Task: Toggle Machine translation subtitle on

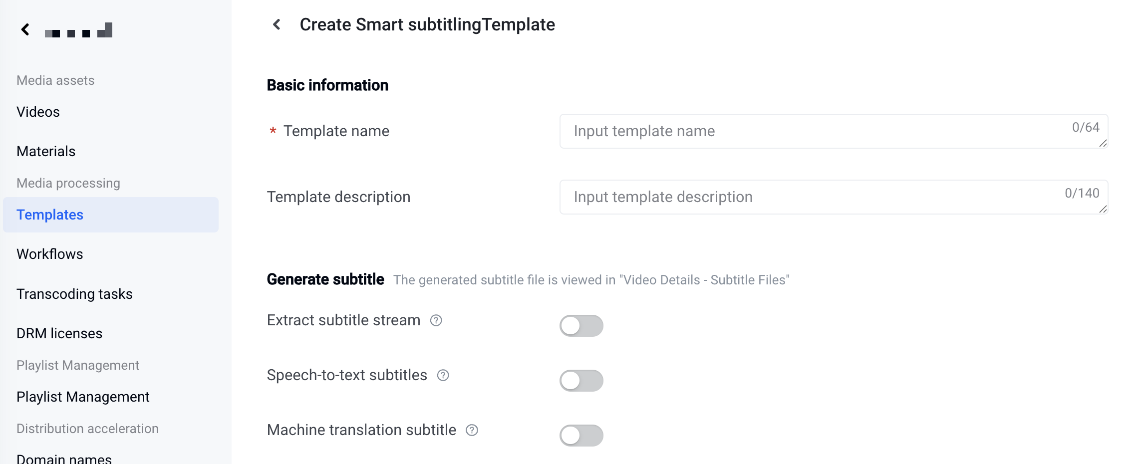Action: [581, 436]
